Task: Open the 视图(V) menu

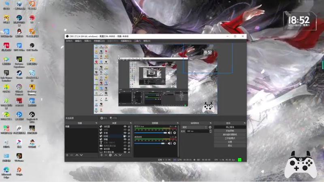Action: click(x=87, y=41)
